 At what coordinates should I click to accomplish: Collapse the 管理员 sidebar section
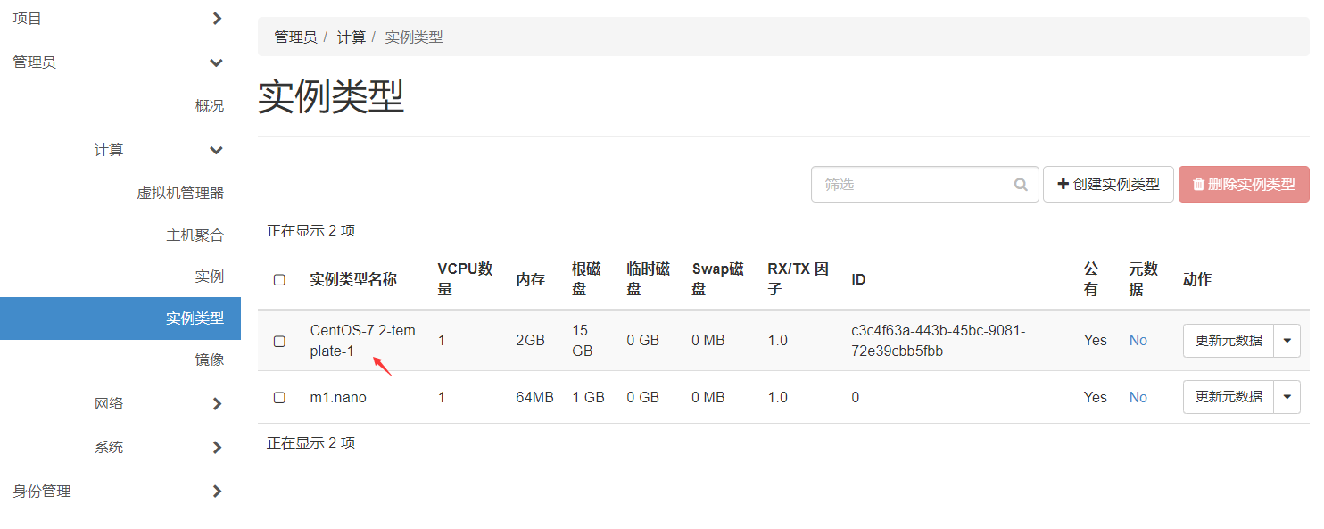[216, 62]
